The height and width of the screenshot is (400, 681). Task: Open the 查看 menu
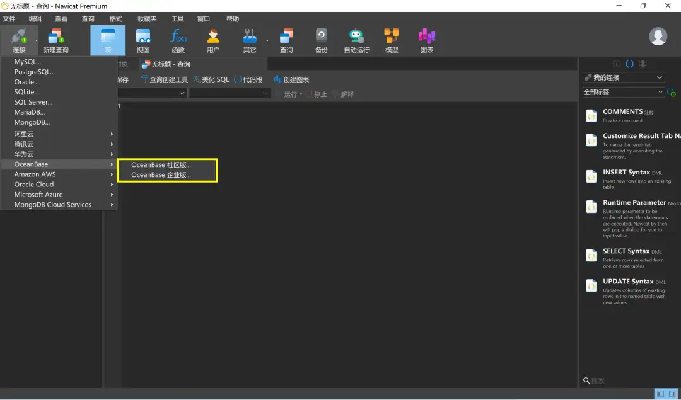(61, 19)
